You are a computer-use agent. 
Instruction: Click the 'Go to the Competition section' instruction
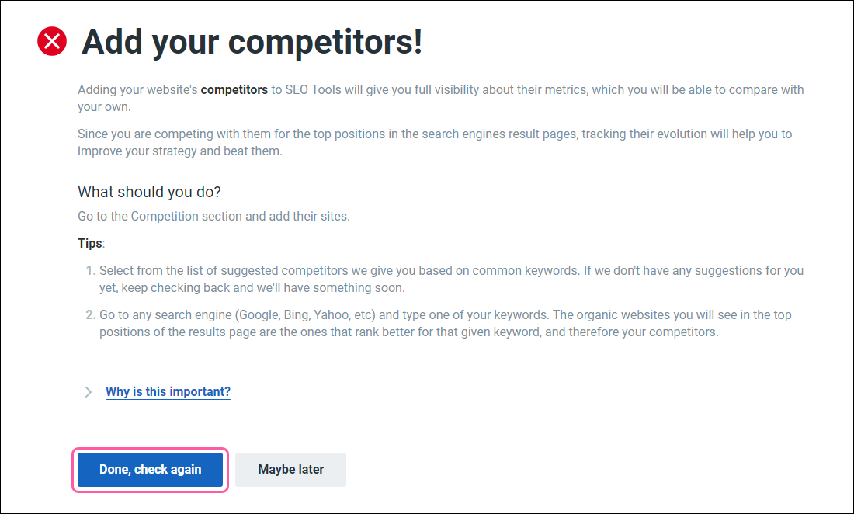[x=213, y=216]
